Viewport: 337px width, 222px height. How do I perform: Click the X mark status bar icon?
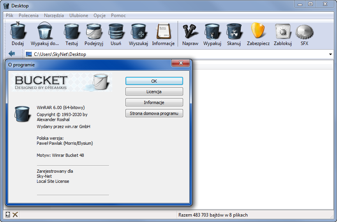(15, 215)
